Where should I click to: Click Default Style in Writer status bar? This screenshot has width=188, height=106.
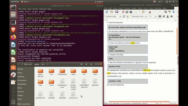(136, 103)
